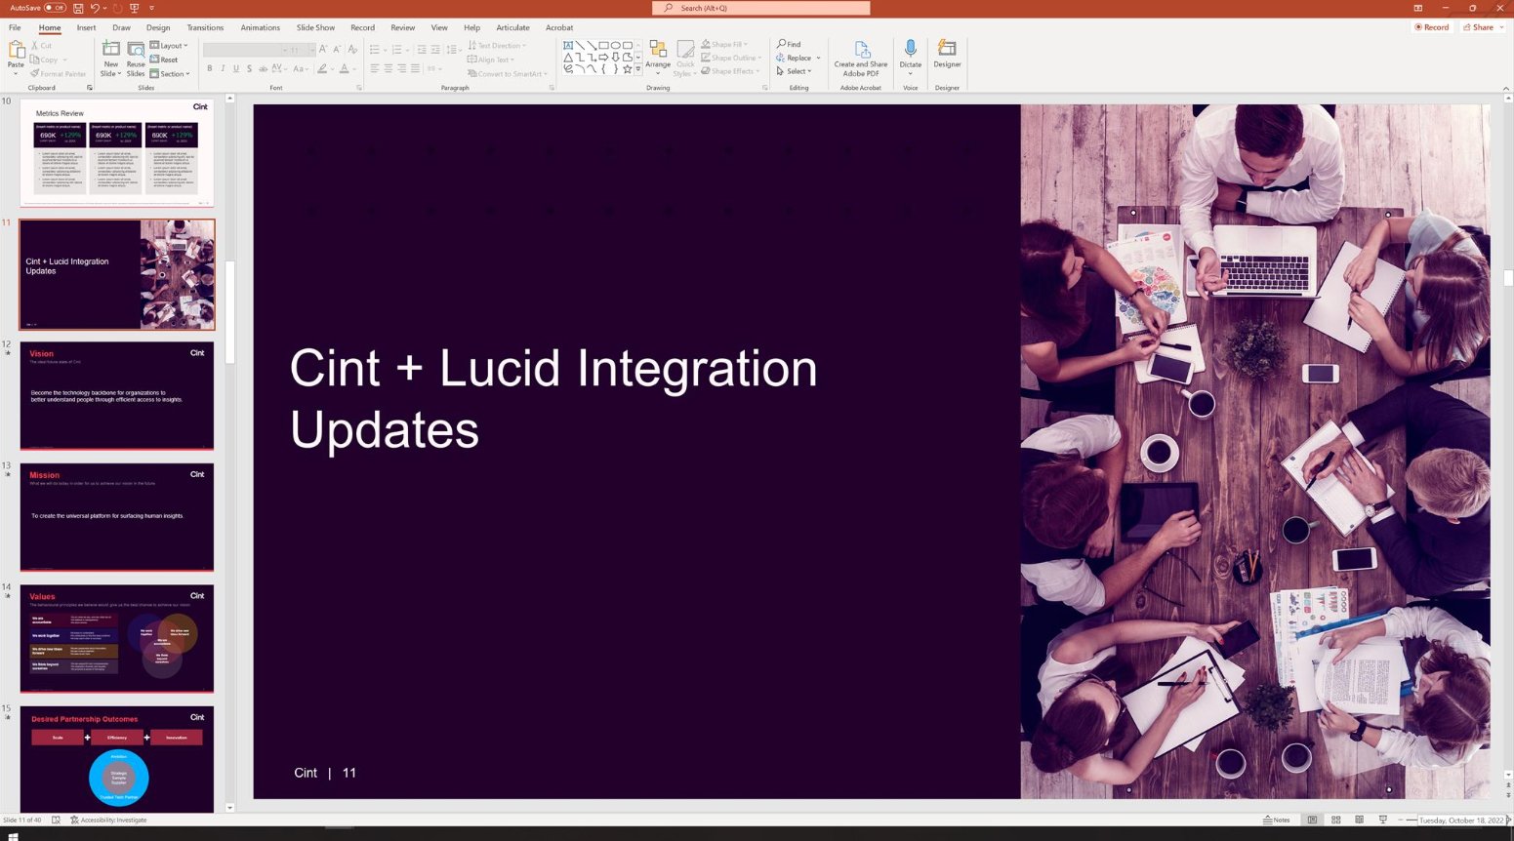Select the Values slide 14 thumbnail
The width and height of the screenshot is (1514, 841).
pos(116,639)
